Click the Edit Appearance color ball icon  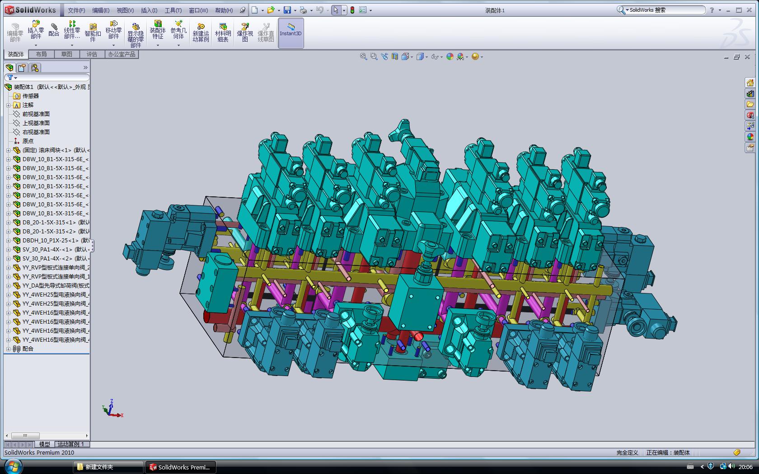point(450,56)
